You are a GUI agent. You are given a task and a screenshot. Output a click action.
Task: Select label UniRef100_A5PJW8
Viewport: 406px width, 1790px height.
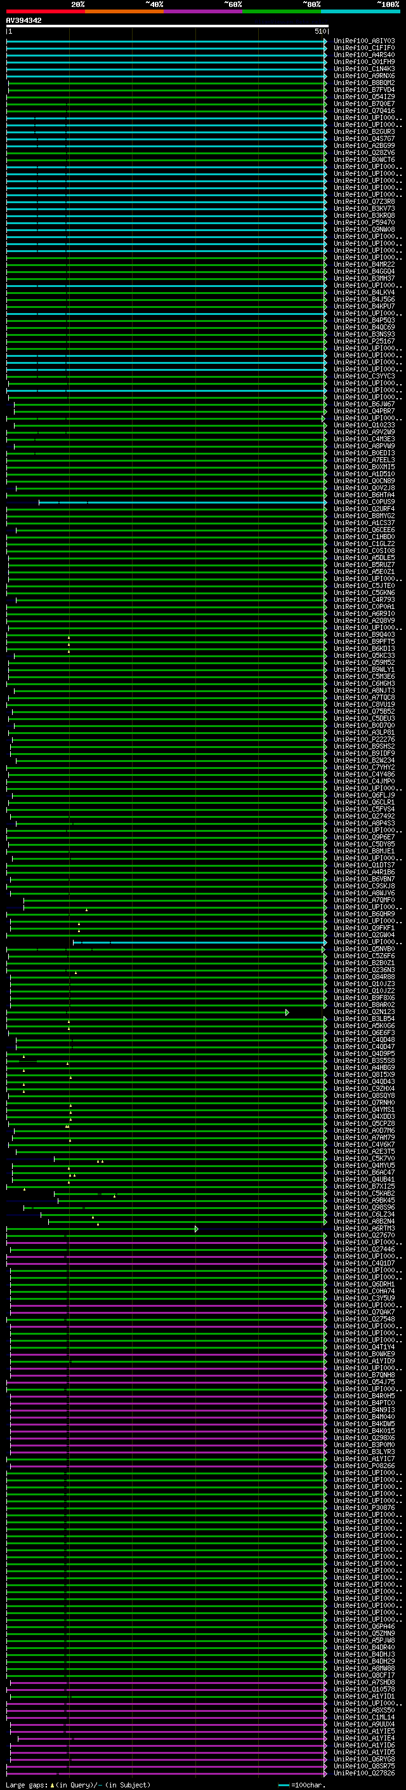point(364,1641)
